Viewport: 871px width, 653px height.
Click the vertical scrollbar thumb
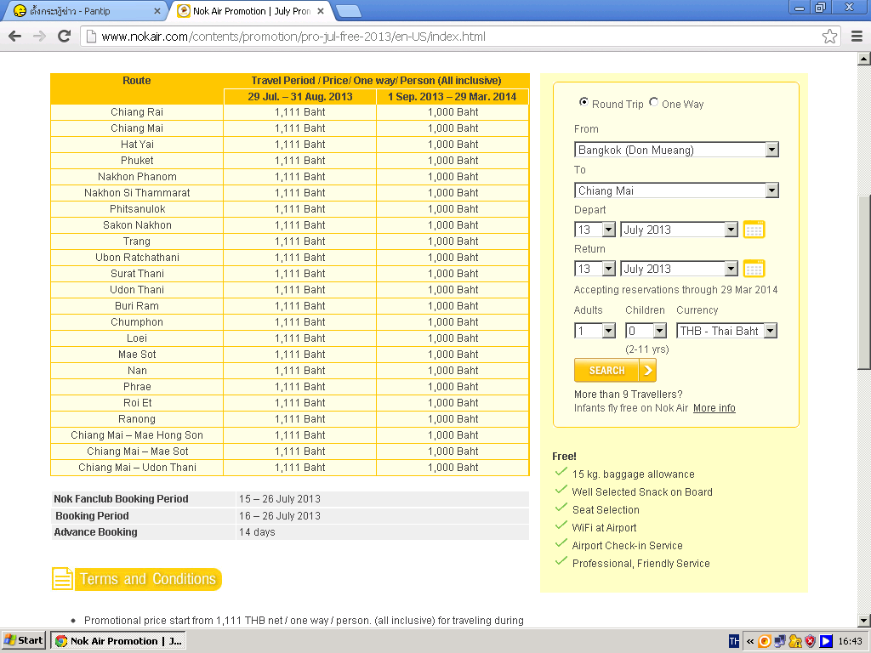pos(864,282)
